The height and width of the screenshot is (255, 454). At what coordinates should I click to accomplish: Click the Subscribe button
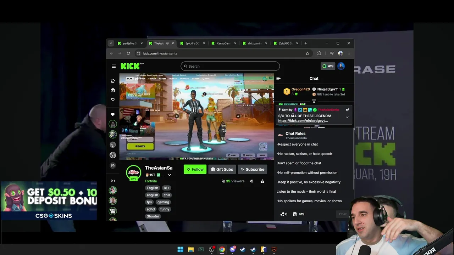click(x=252, y=169)
